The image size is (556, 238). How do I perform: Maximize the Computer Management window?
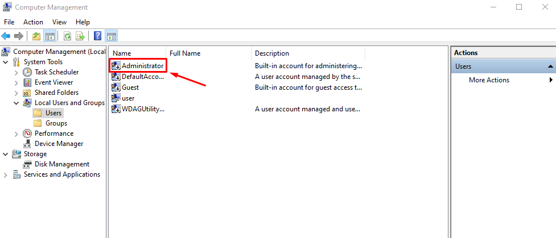pyautogui.click(x=519, y=7)
